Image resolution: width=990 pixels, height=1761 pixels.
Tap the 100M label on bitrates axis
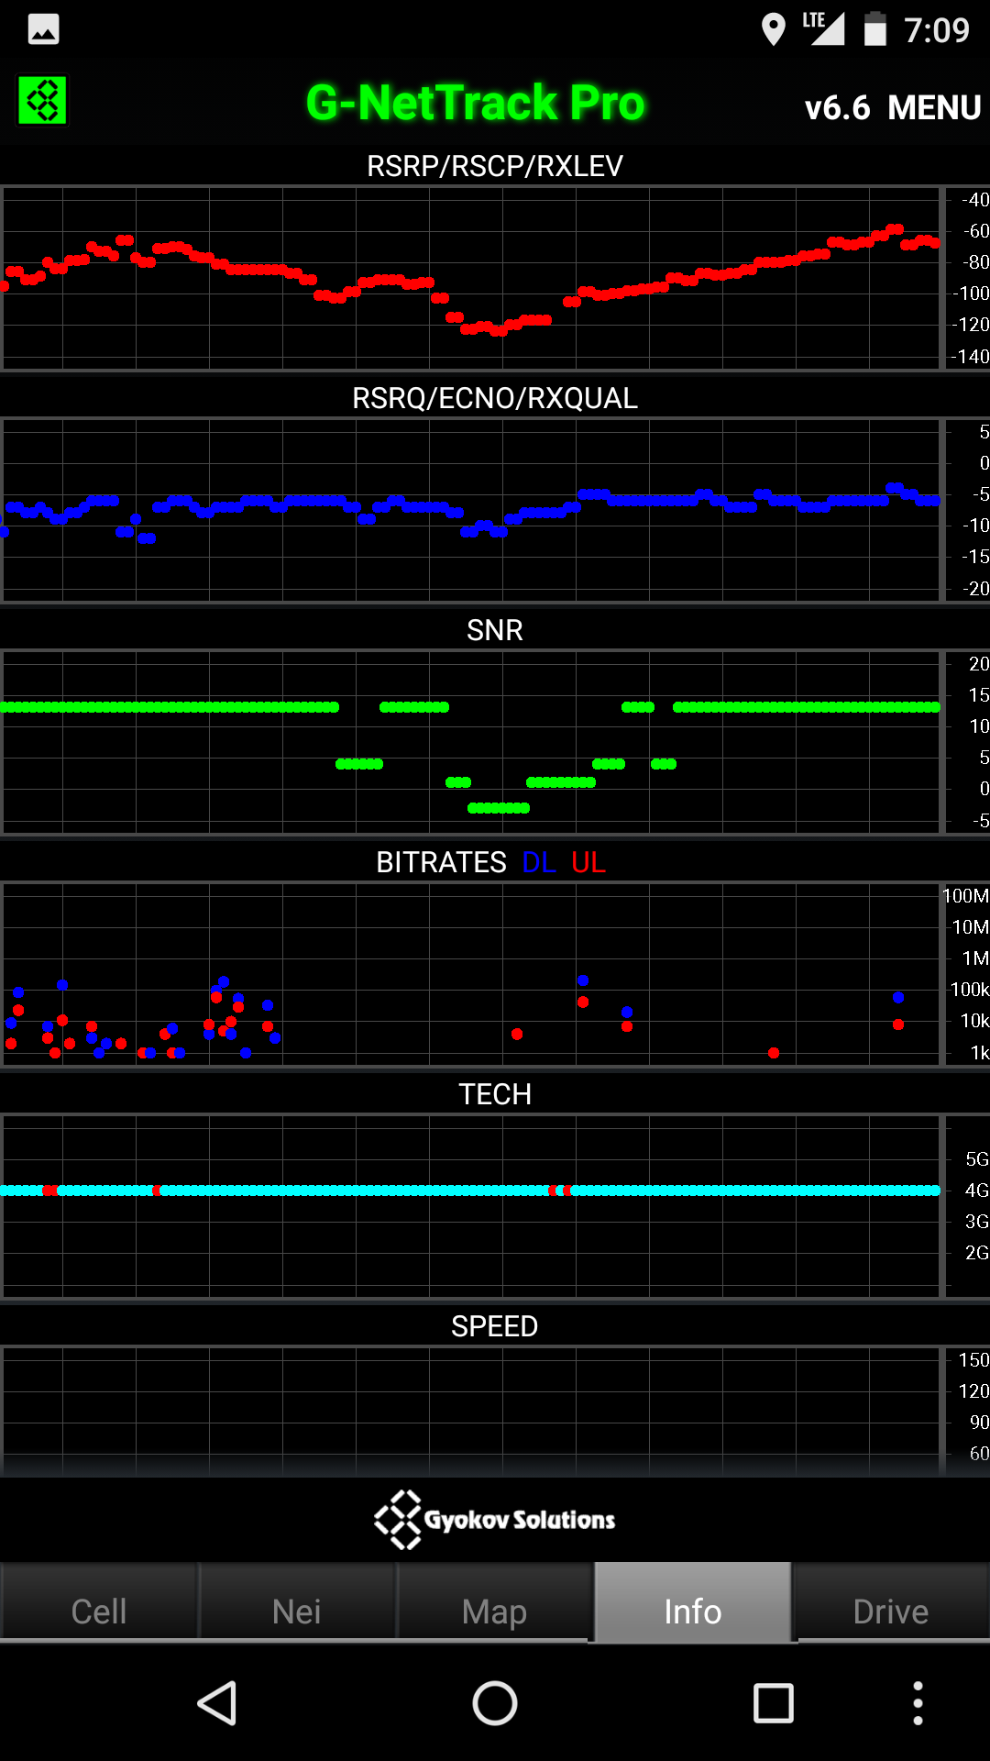[966, 896]
